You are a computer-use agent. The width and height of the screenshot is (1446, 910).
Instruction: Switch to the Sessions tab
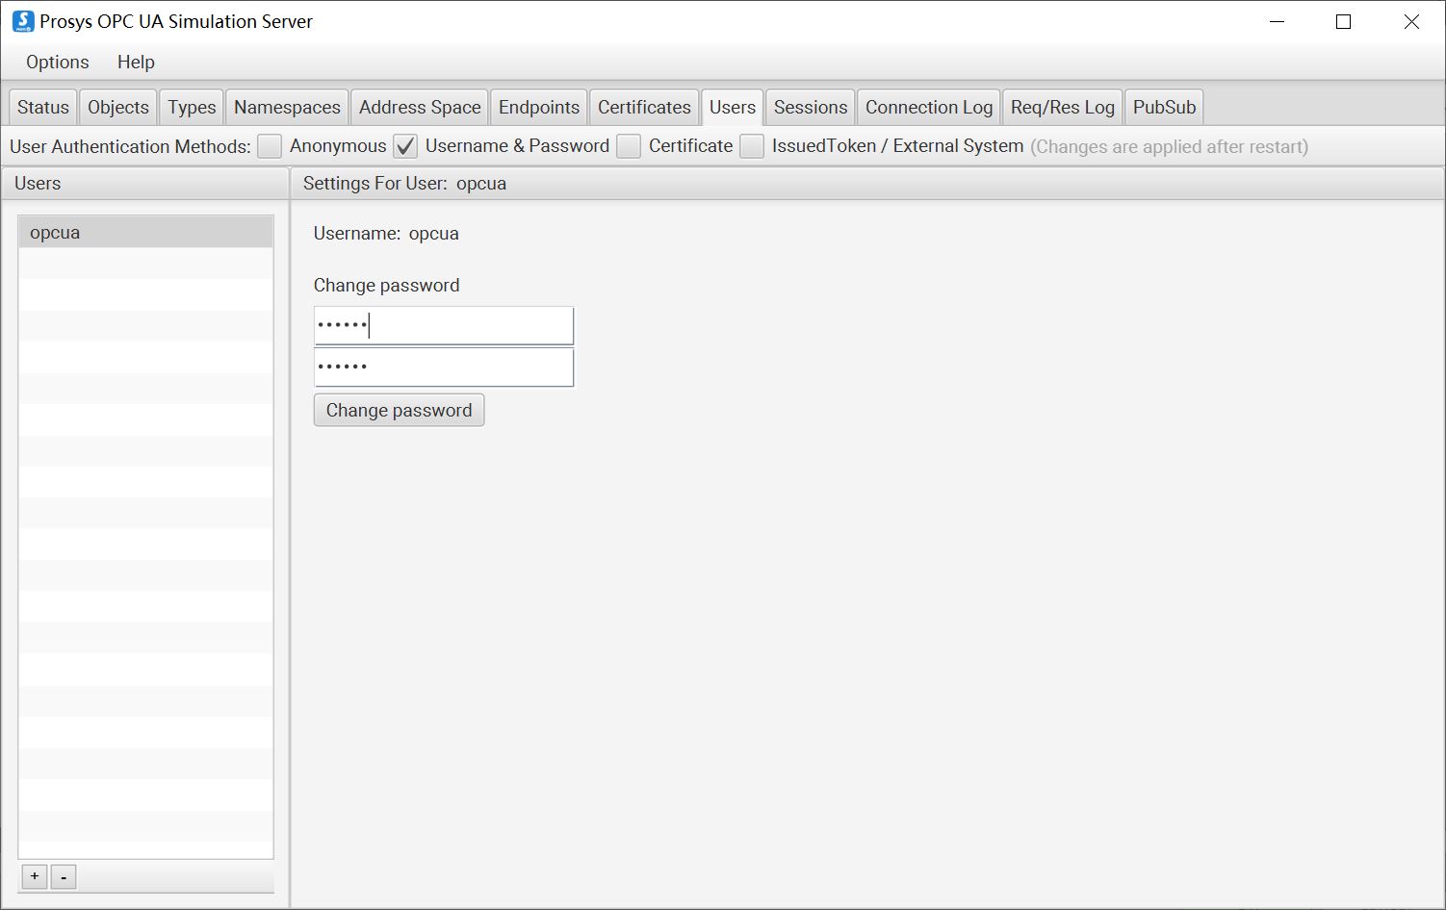[x=809, y=107]
